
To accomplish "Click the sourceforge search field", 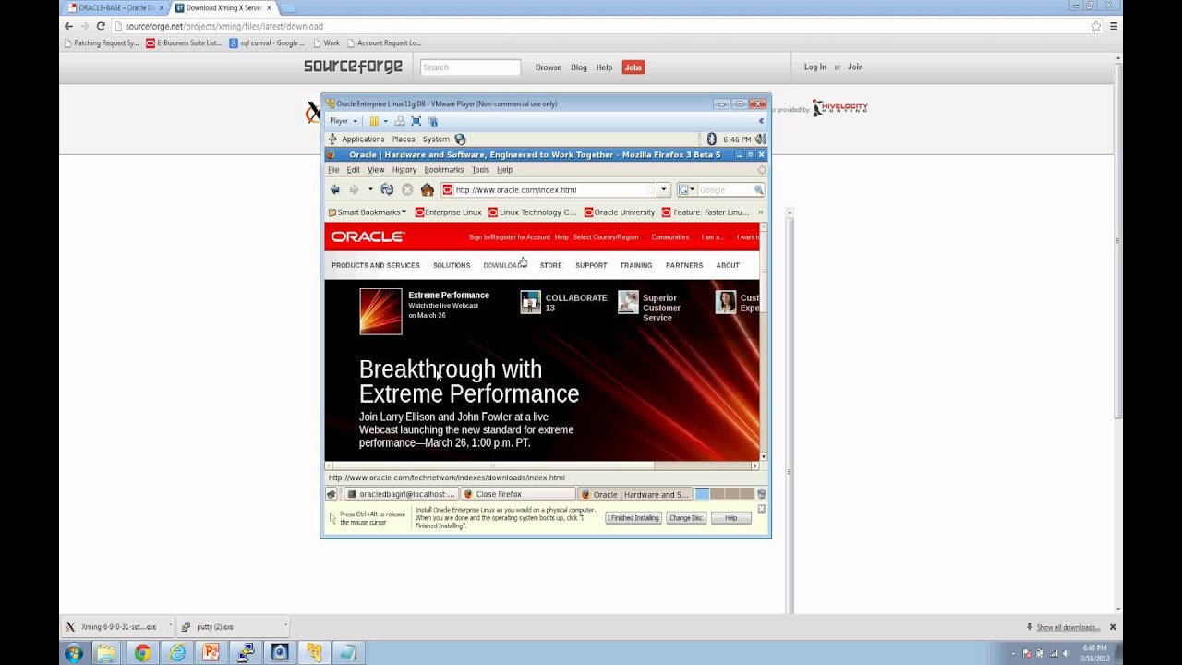I will tap(471, 67).
